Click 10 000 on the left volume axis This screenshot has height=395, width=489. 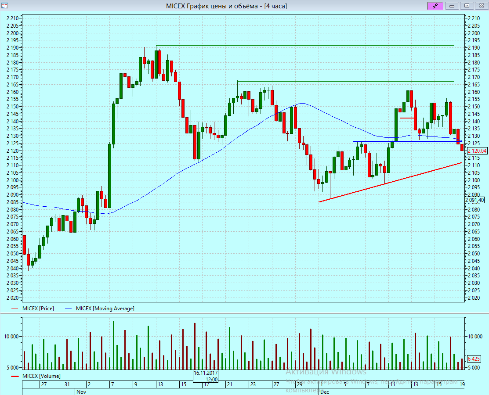coord(11,337)
